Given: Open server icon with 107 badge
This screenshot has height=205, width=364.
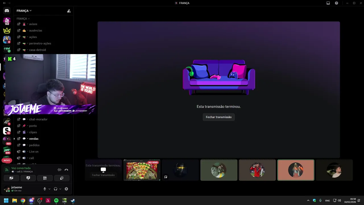Looking at the screenshot, I should (7, 140).
